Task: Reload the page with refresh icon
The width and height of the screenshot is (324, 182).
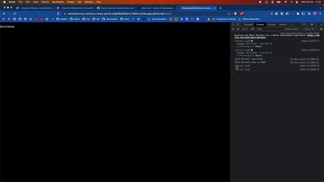Action: pos(15,14)
